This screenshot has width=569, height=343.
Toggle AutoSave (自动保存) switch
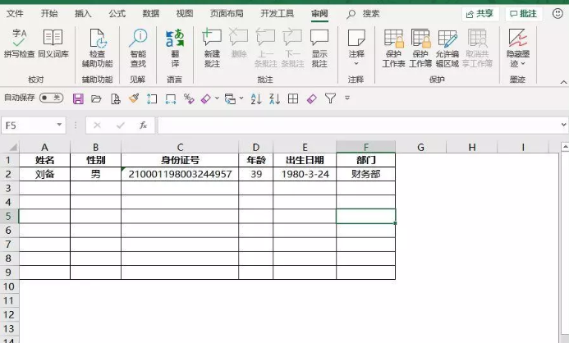51,98
